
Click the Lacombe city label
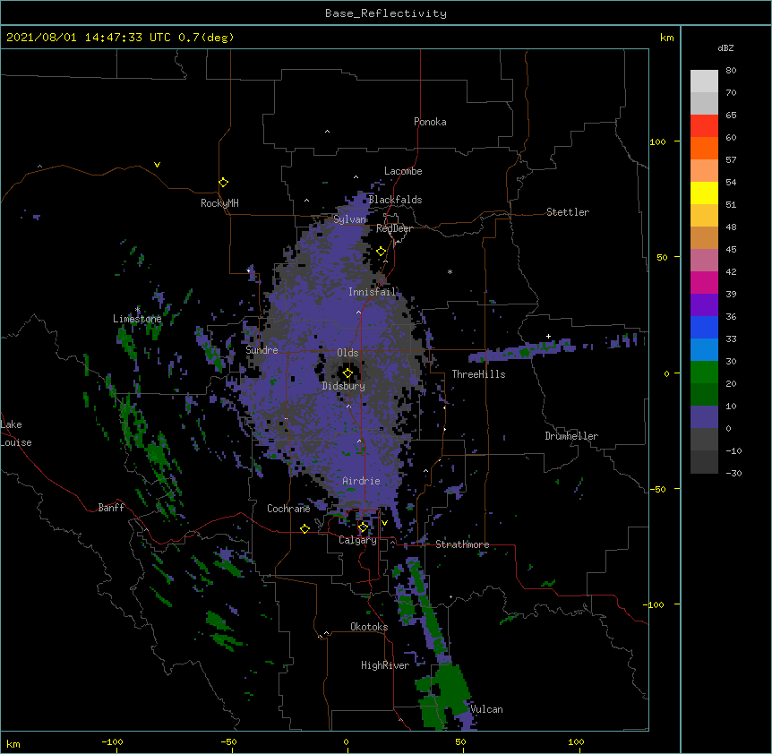pyautogui.click(x=403, y=171)
